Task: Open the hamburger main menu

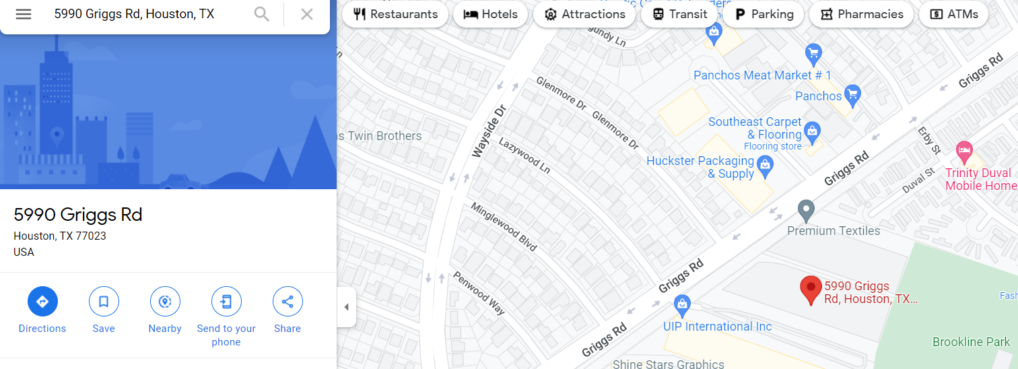Action: pyautogui.click(x=24, y=14)
